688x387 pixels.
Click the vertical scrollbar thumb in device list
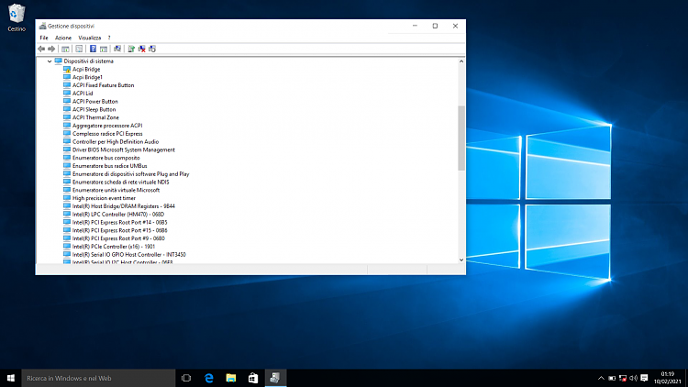pyautogui.click(x=461, y=138)
